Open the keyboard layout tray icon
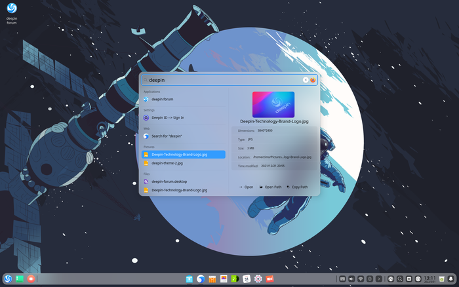The image size is (459, 287). point(342,279)
